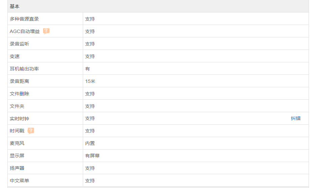Select the 基本 section header

point(14,6)
